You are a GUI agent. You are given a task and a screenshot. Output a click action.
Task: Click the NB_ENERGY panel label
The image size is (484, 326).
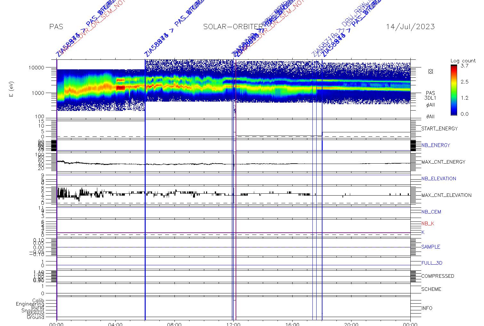(436, 145)
